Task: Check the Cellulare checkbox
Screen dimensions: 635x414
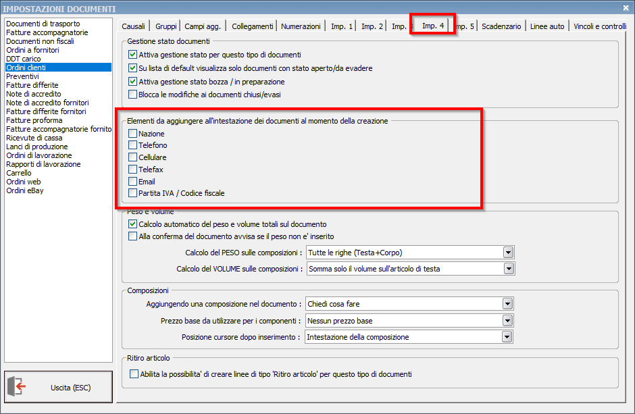Action: (132, 157)
